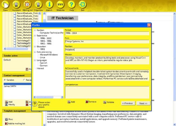The height and width of the screenshot is (126, 176).
Task: Visit the Website toolbar icon
Action: coord(60,5)
